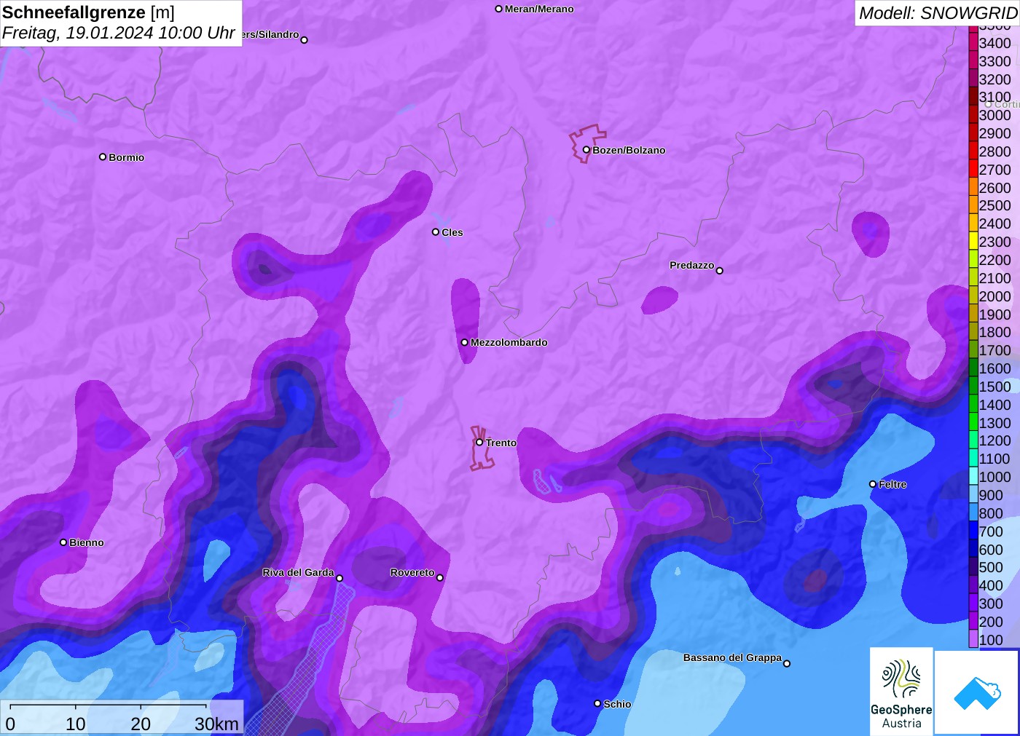Click the 20 scale bar label
The image size is (1020, 736).
click(141, 724)
